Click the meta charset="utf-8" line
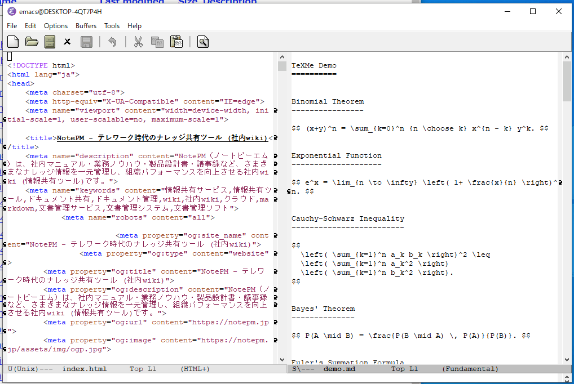The image size is (574, 384). coord(75,92)
